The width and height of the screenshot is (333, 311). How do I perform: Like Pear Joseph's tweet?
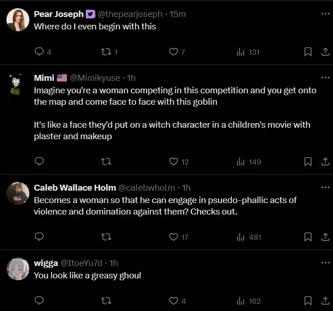[173, 52]
